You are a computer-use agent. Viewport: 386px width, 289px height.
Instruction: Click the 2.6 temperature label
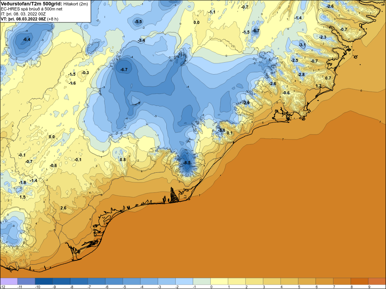coord(63,208)
